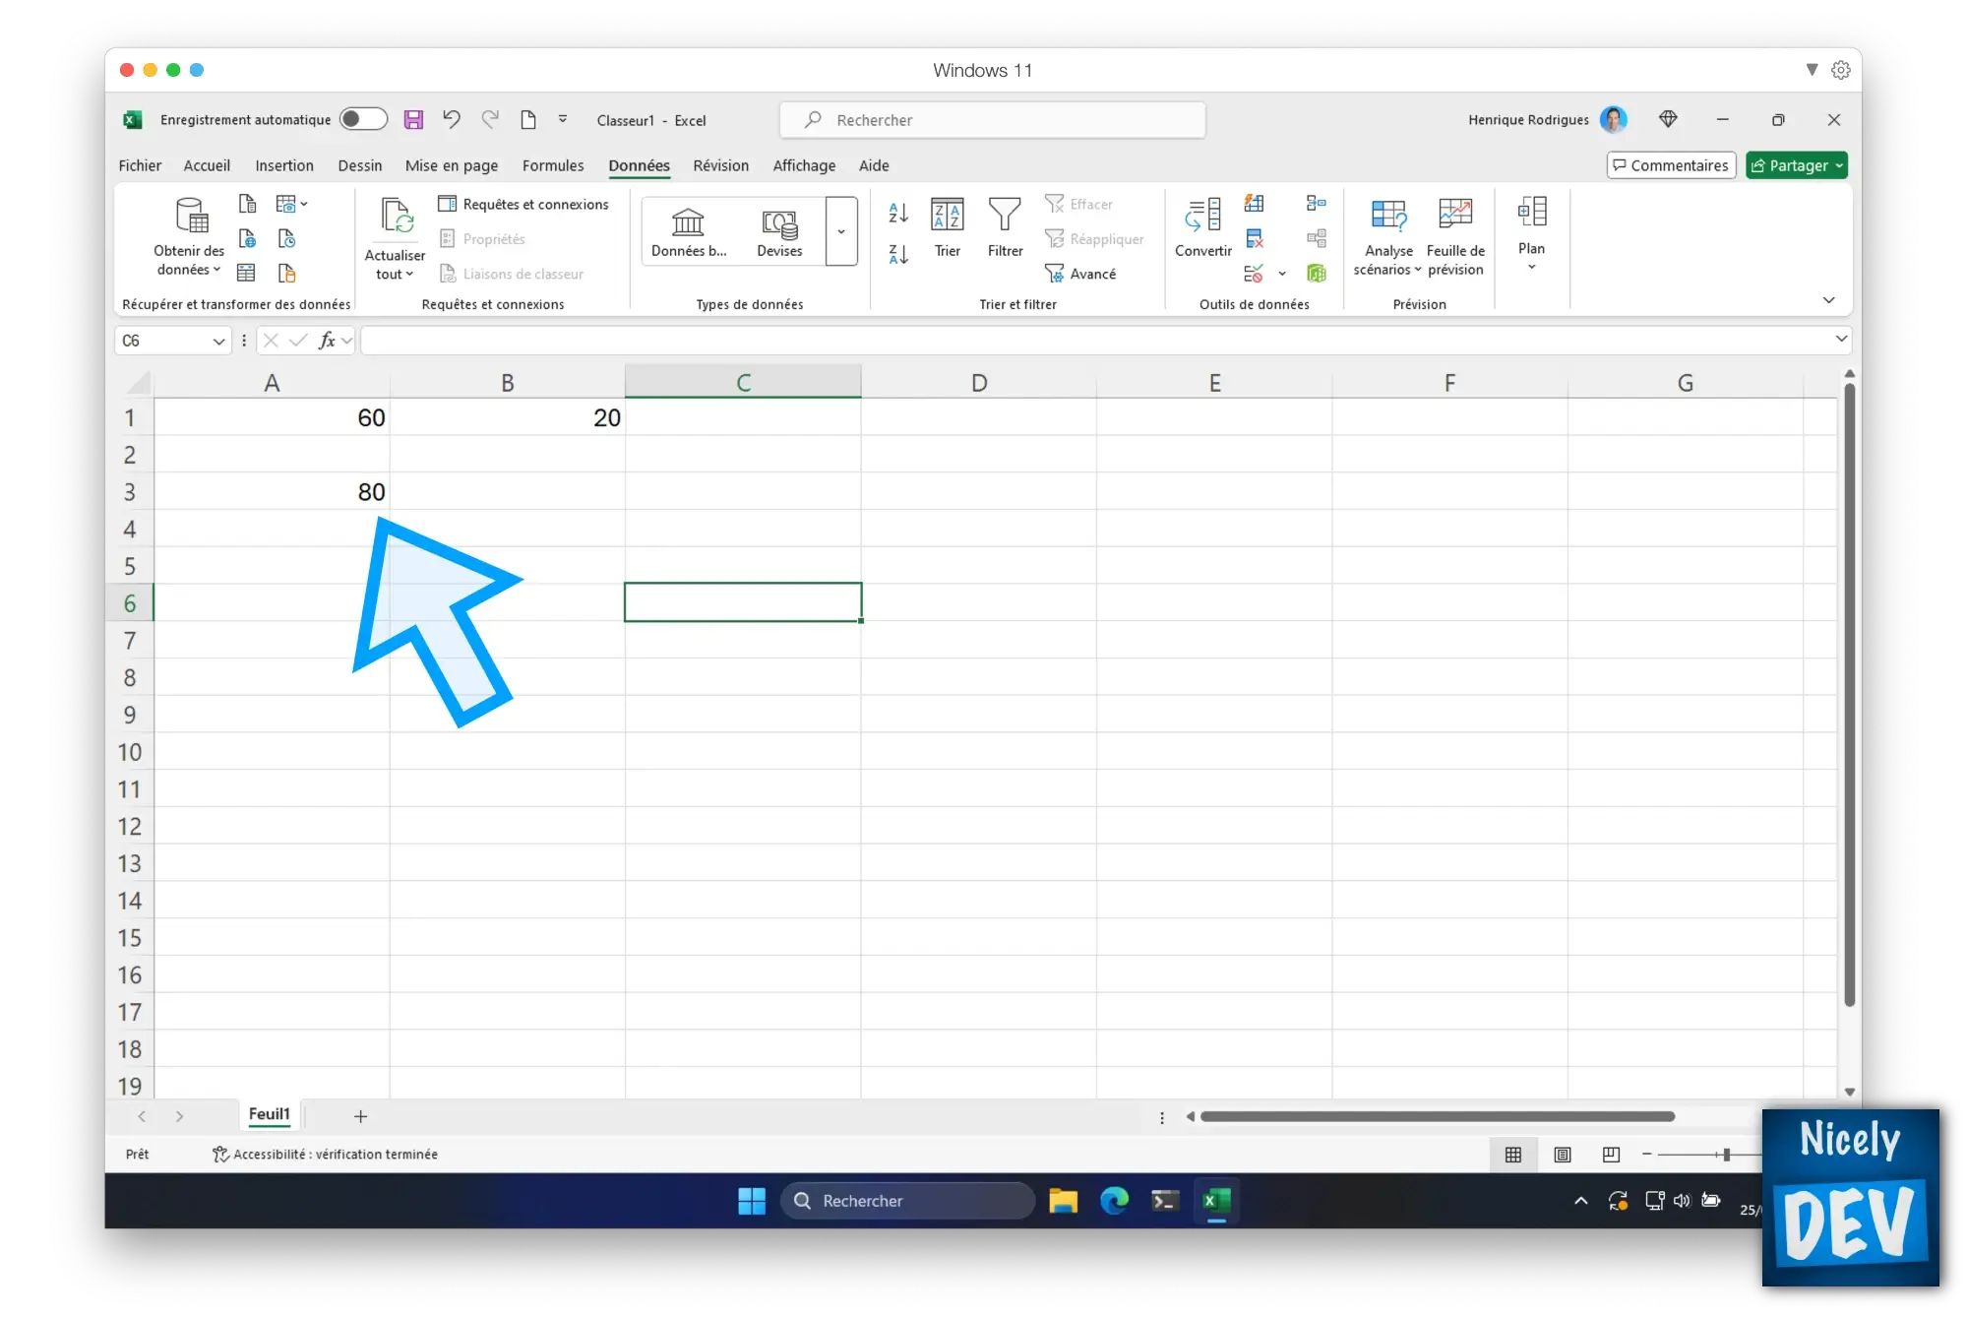Sort A to Z ascending
The height and width of the screenshot is (1317, 1968).
pos(898,212)
